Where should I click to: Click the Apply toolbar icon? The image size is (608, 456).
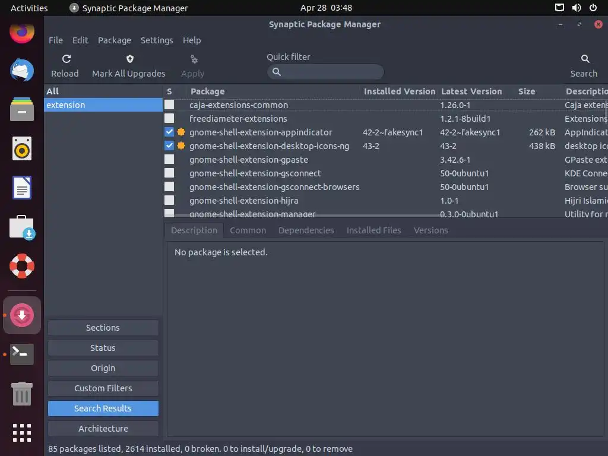[194, 59]
